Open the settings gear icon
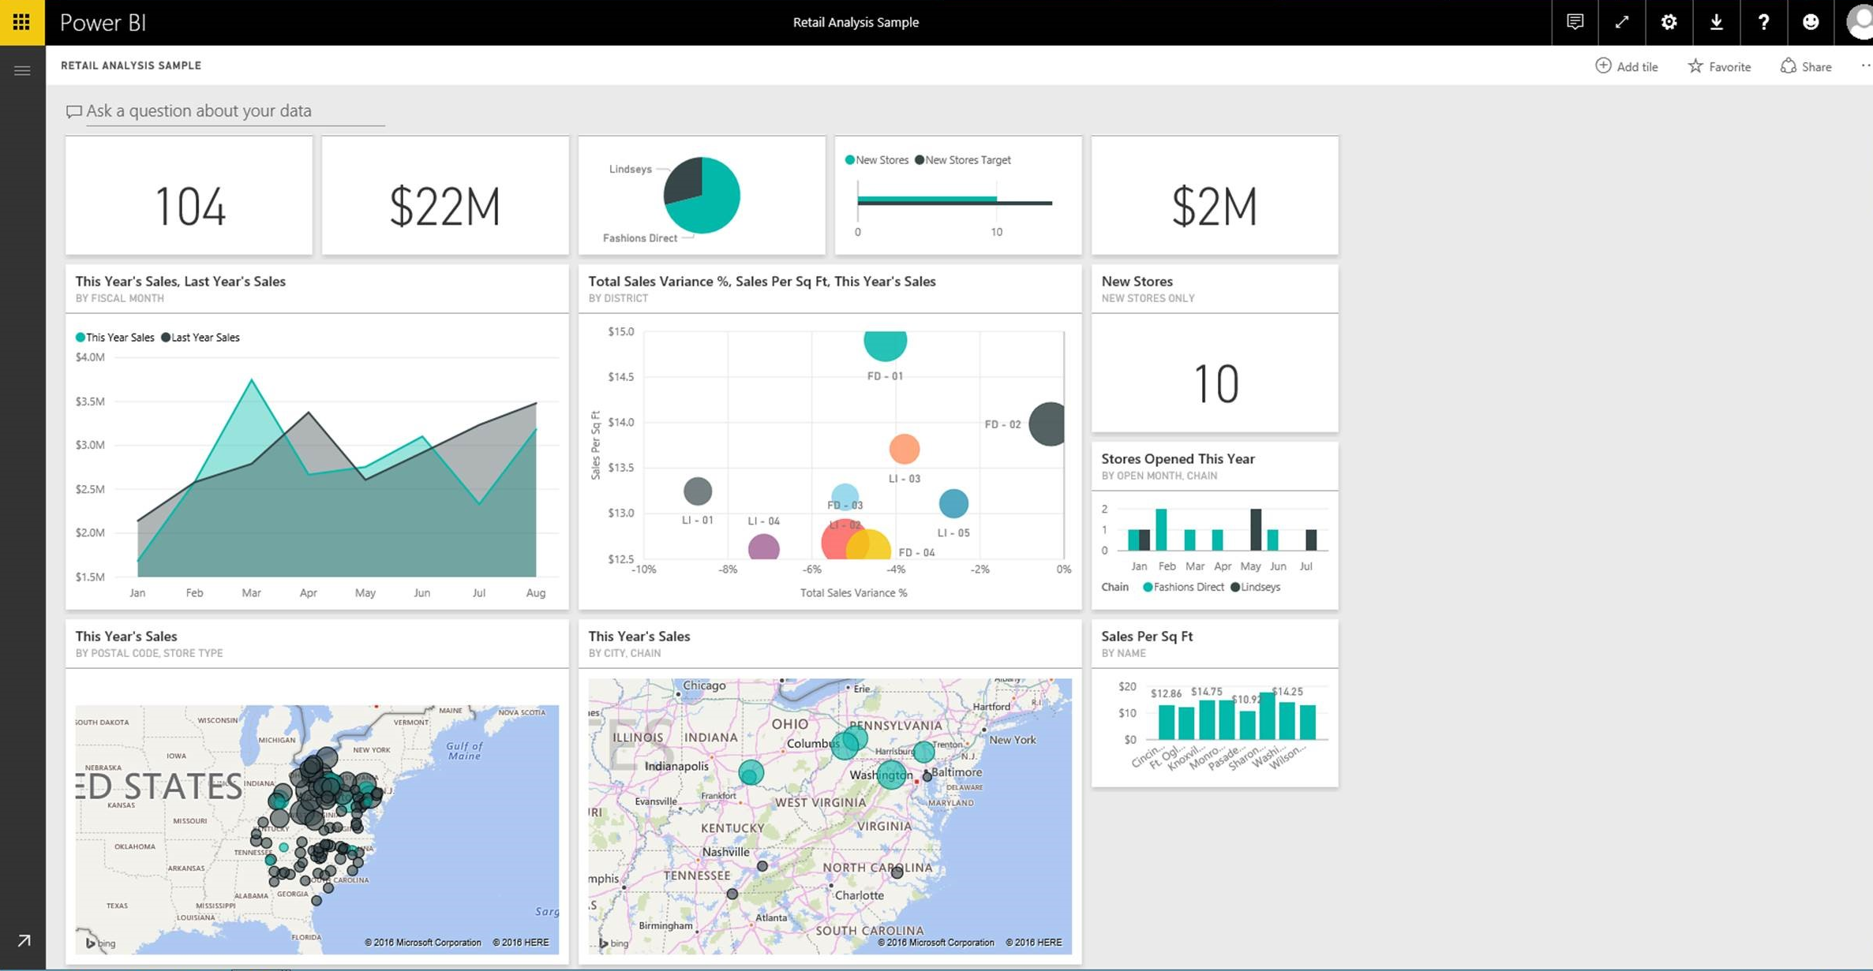 coord(1669,22)
